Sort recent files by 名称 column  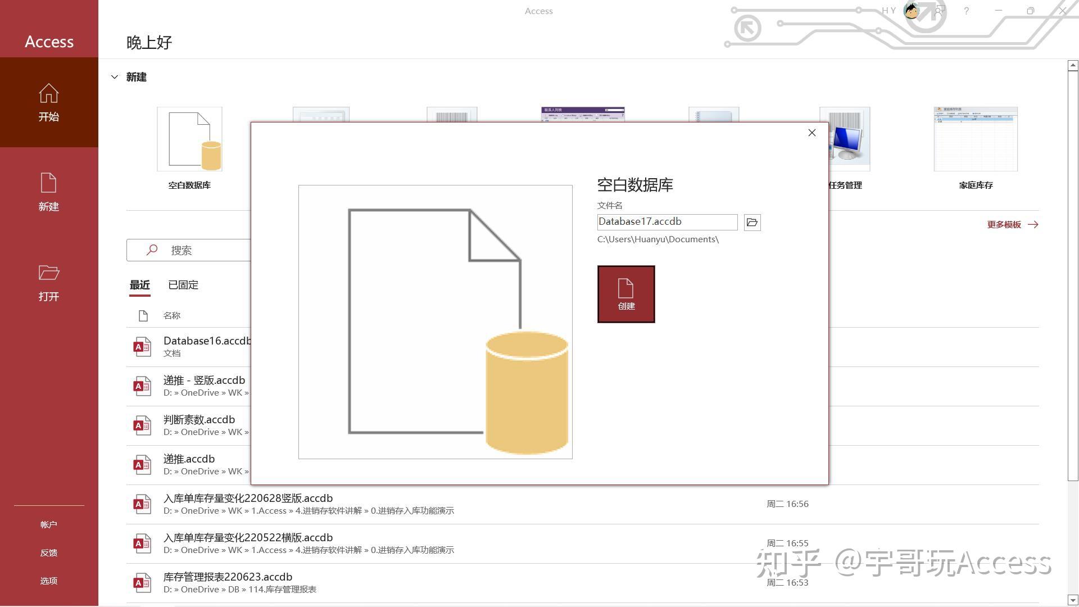click(x=172, y=316)
